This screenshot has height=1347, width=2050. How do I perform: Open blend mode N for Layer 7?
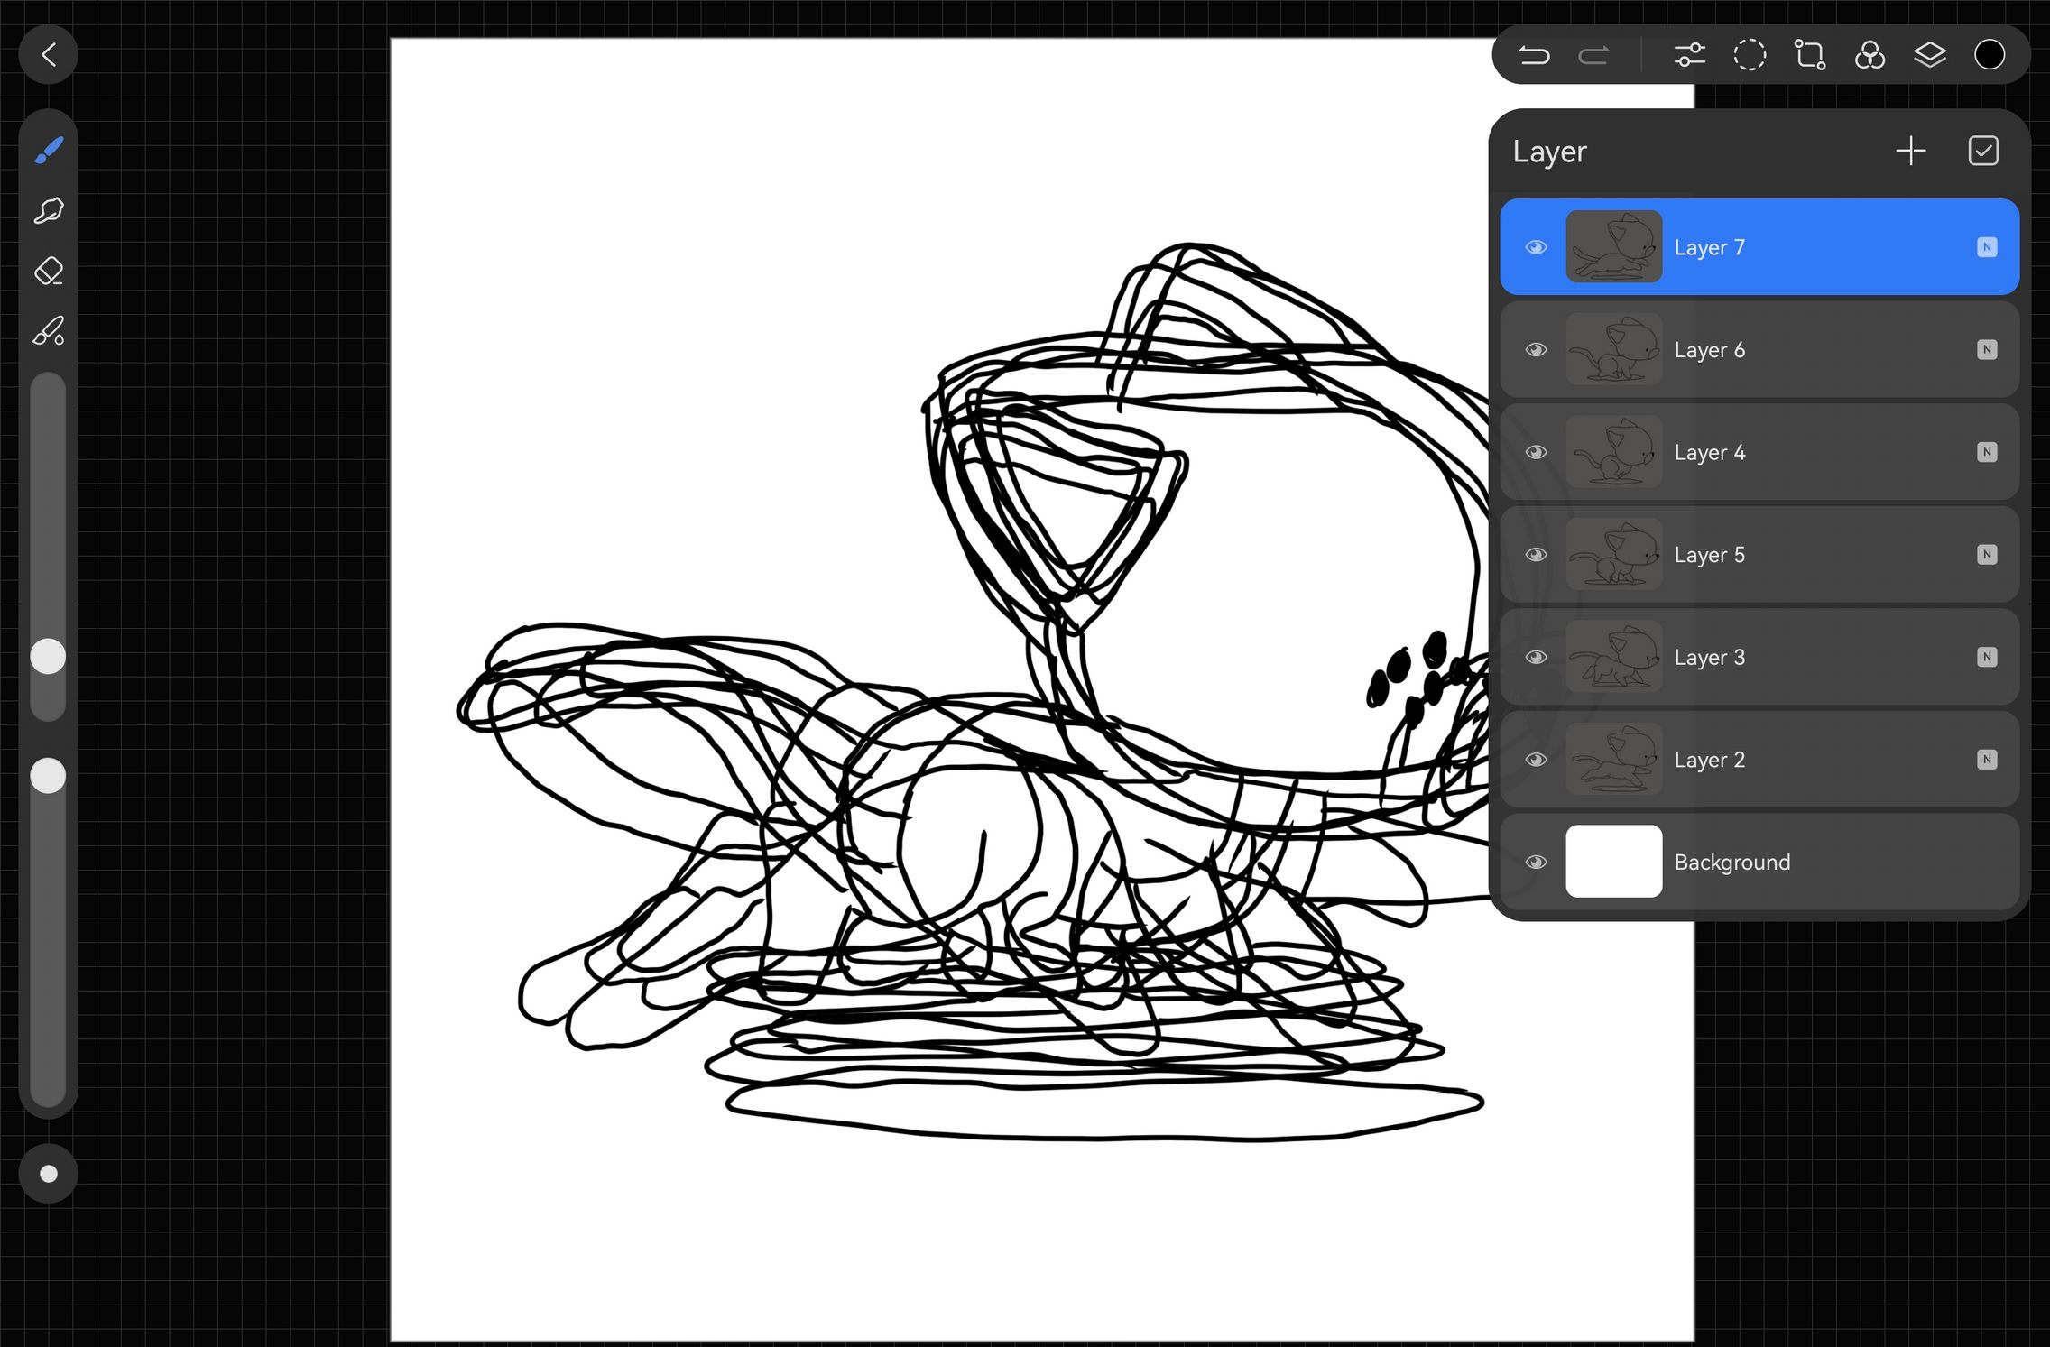tap(1986, 247)
